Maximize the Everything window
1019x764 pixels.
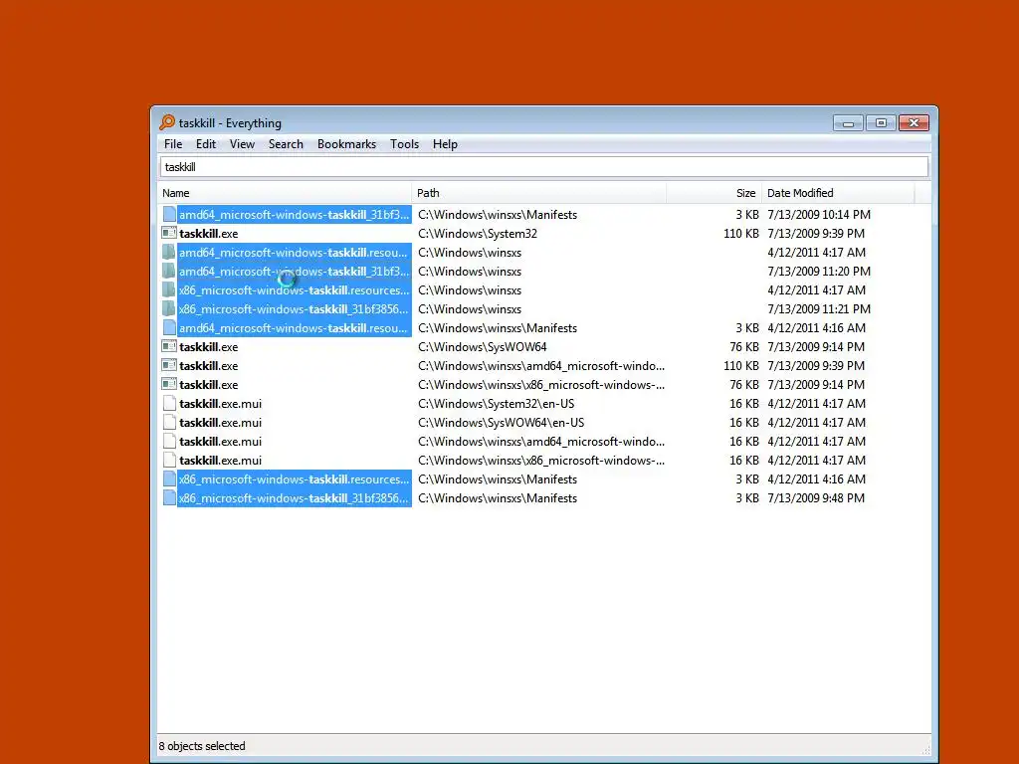point(881,122)
